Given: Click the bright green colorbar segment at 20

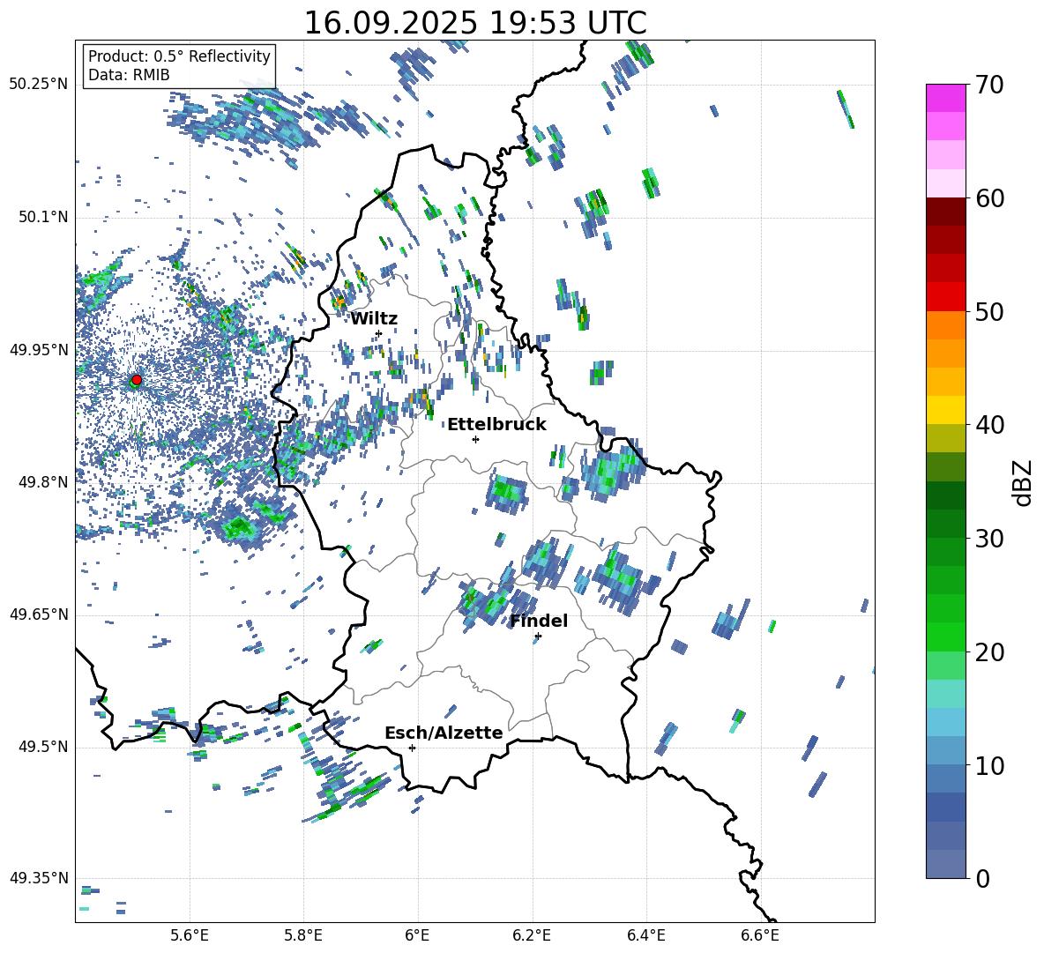Looking at the screenshot, I should 945,637.
